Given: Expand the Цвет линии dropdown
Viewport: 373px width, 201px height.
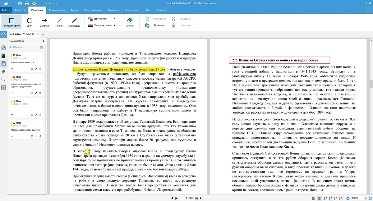Looking at the screenshot, I should pyautogui.click(x=114, y=19).
